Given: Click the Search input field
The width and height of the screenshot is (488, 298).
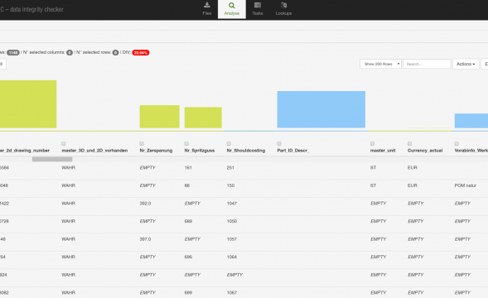Looking at the screenshot, I should (x=427, y=64).
